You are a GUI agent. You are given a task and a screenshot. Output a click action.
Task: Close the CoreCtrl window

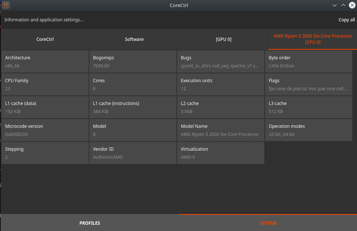tap(352, 5)
